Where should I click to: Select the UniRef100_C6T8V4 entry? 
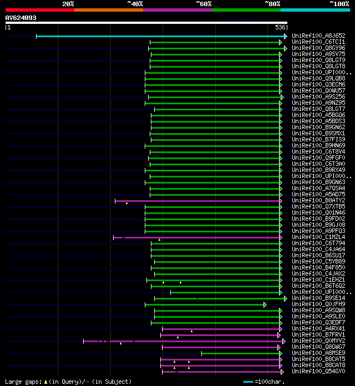click(318, 151)
